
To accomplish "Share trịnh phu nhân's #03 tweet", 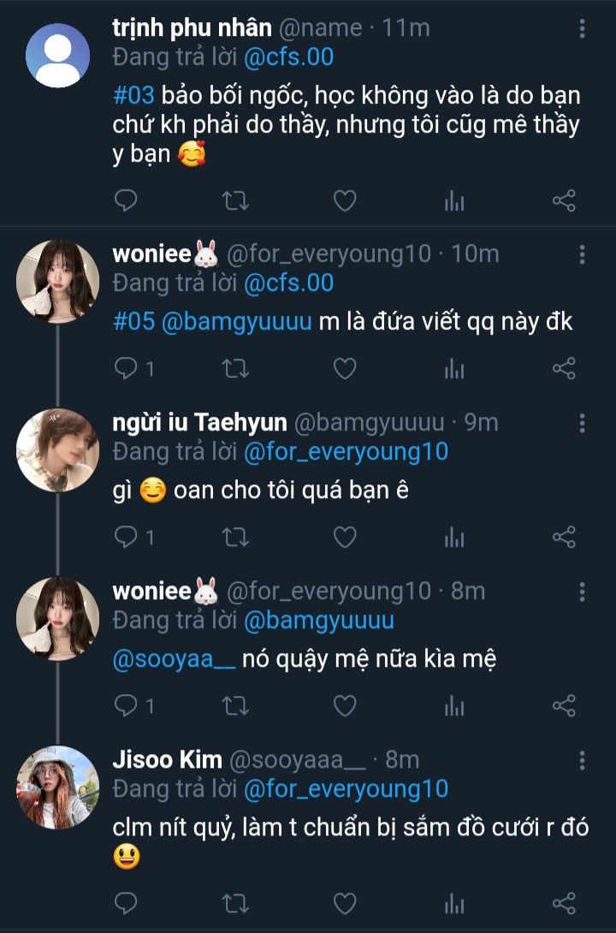I will (564, 201).
